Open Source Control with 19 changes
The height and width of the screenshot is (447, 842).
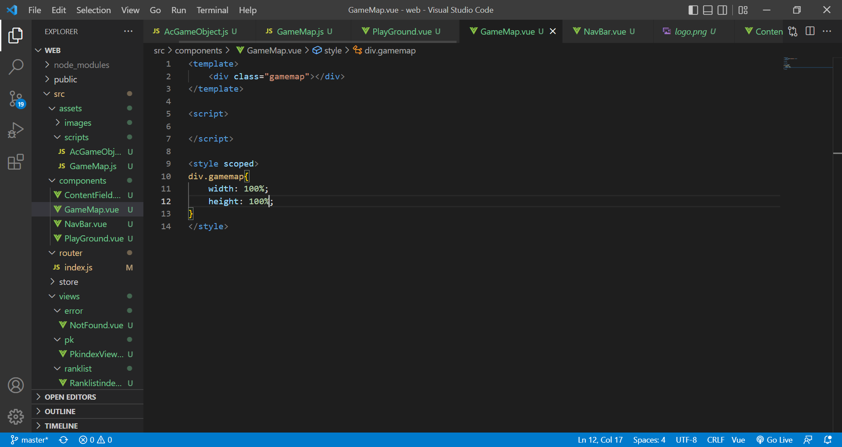16,99
